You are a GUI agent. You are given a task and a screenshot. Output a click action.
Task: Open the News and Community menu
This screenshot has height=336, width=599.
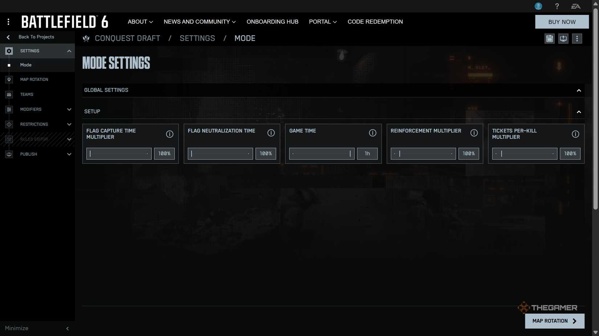click(x=199, y=22)
